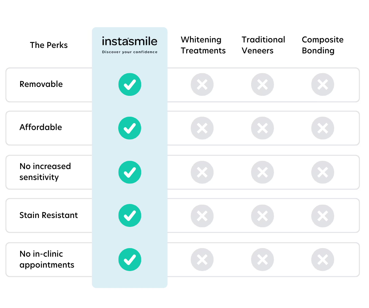Select the Whitening Treatments column header
369x308 pixels.
tap(203, 45)
